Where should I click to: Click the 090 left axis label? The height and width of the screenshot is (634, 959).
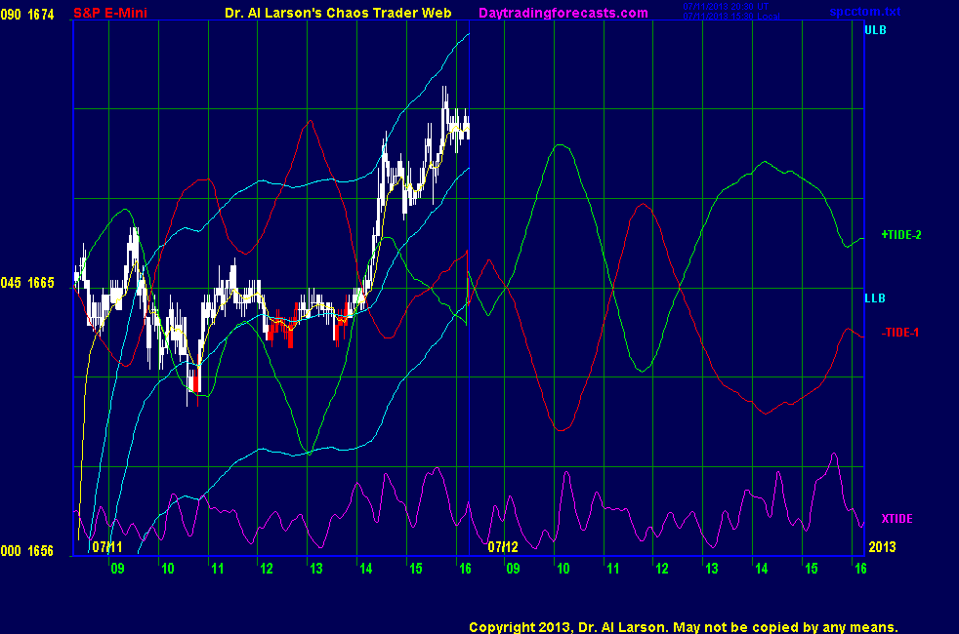(10, 13)
